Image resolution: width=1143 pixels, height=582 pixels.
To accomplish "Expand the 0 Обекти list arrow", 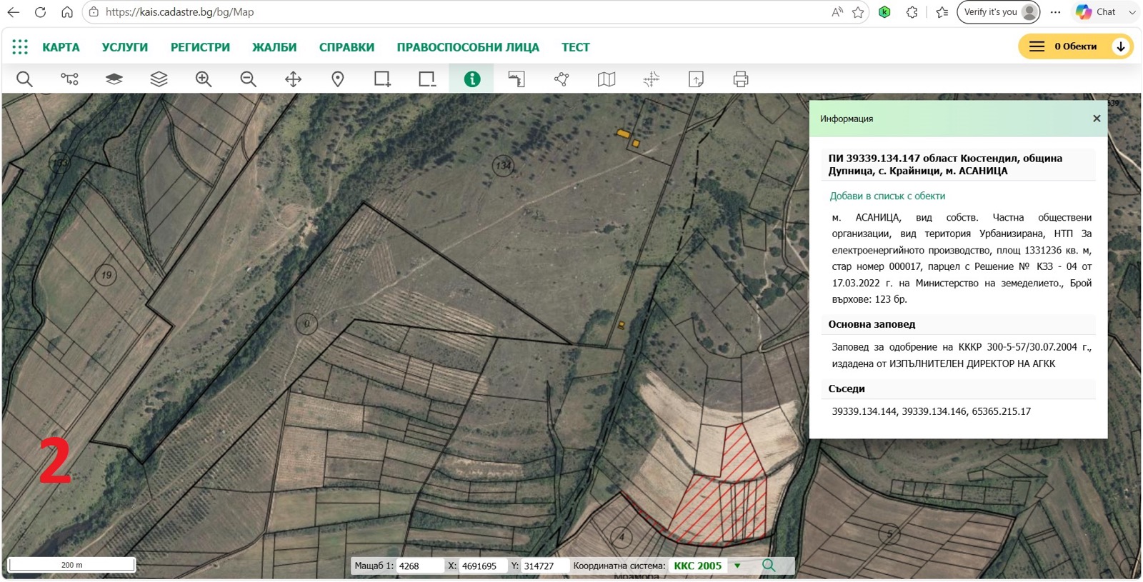I will (1121, 46).
